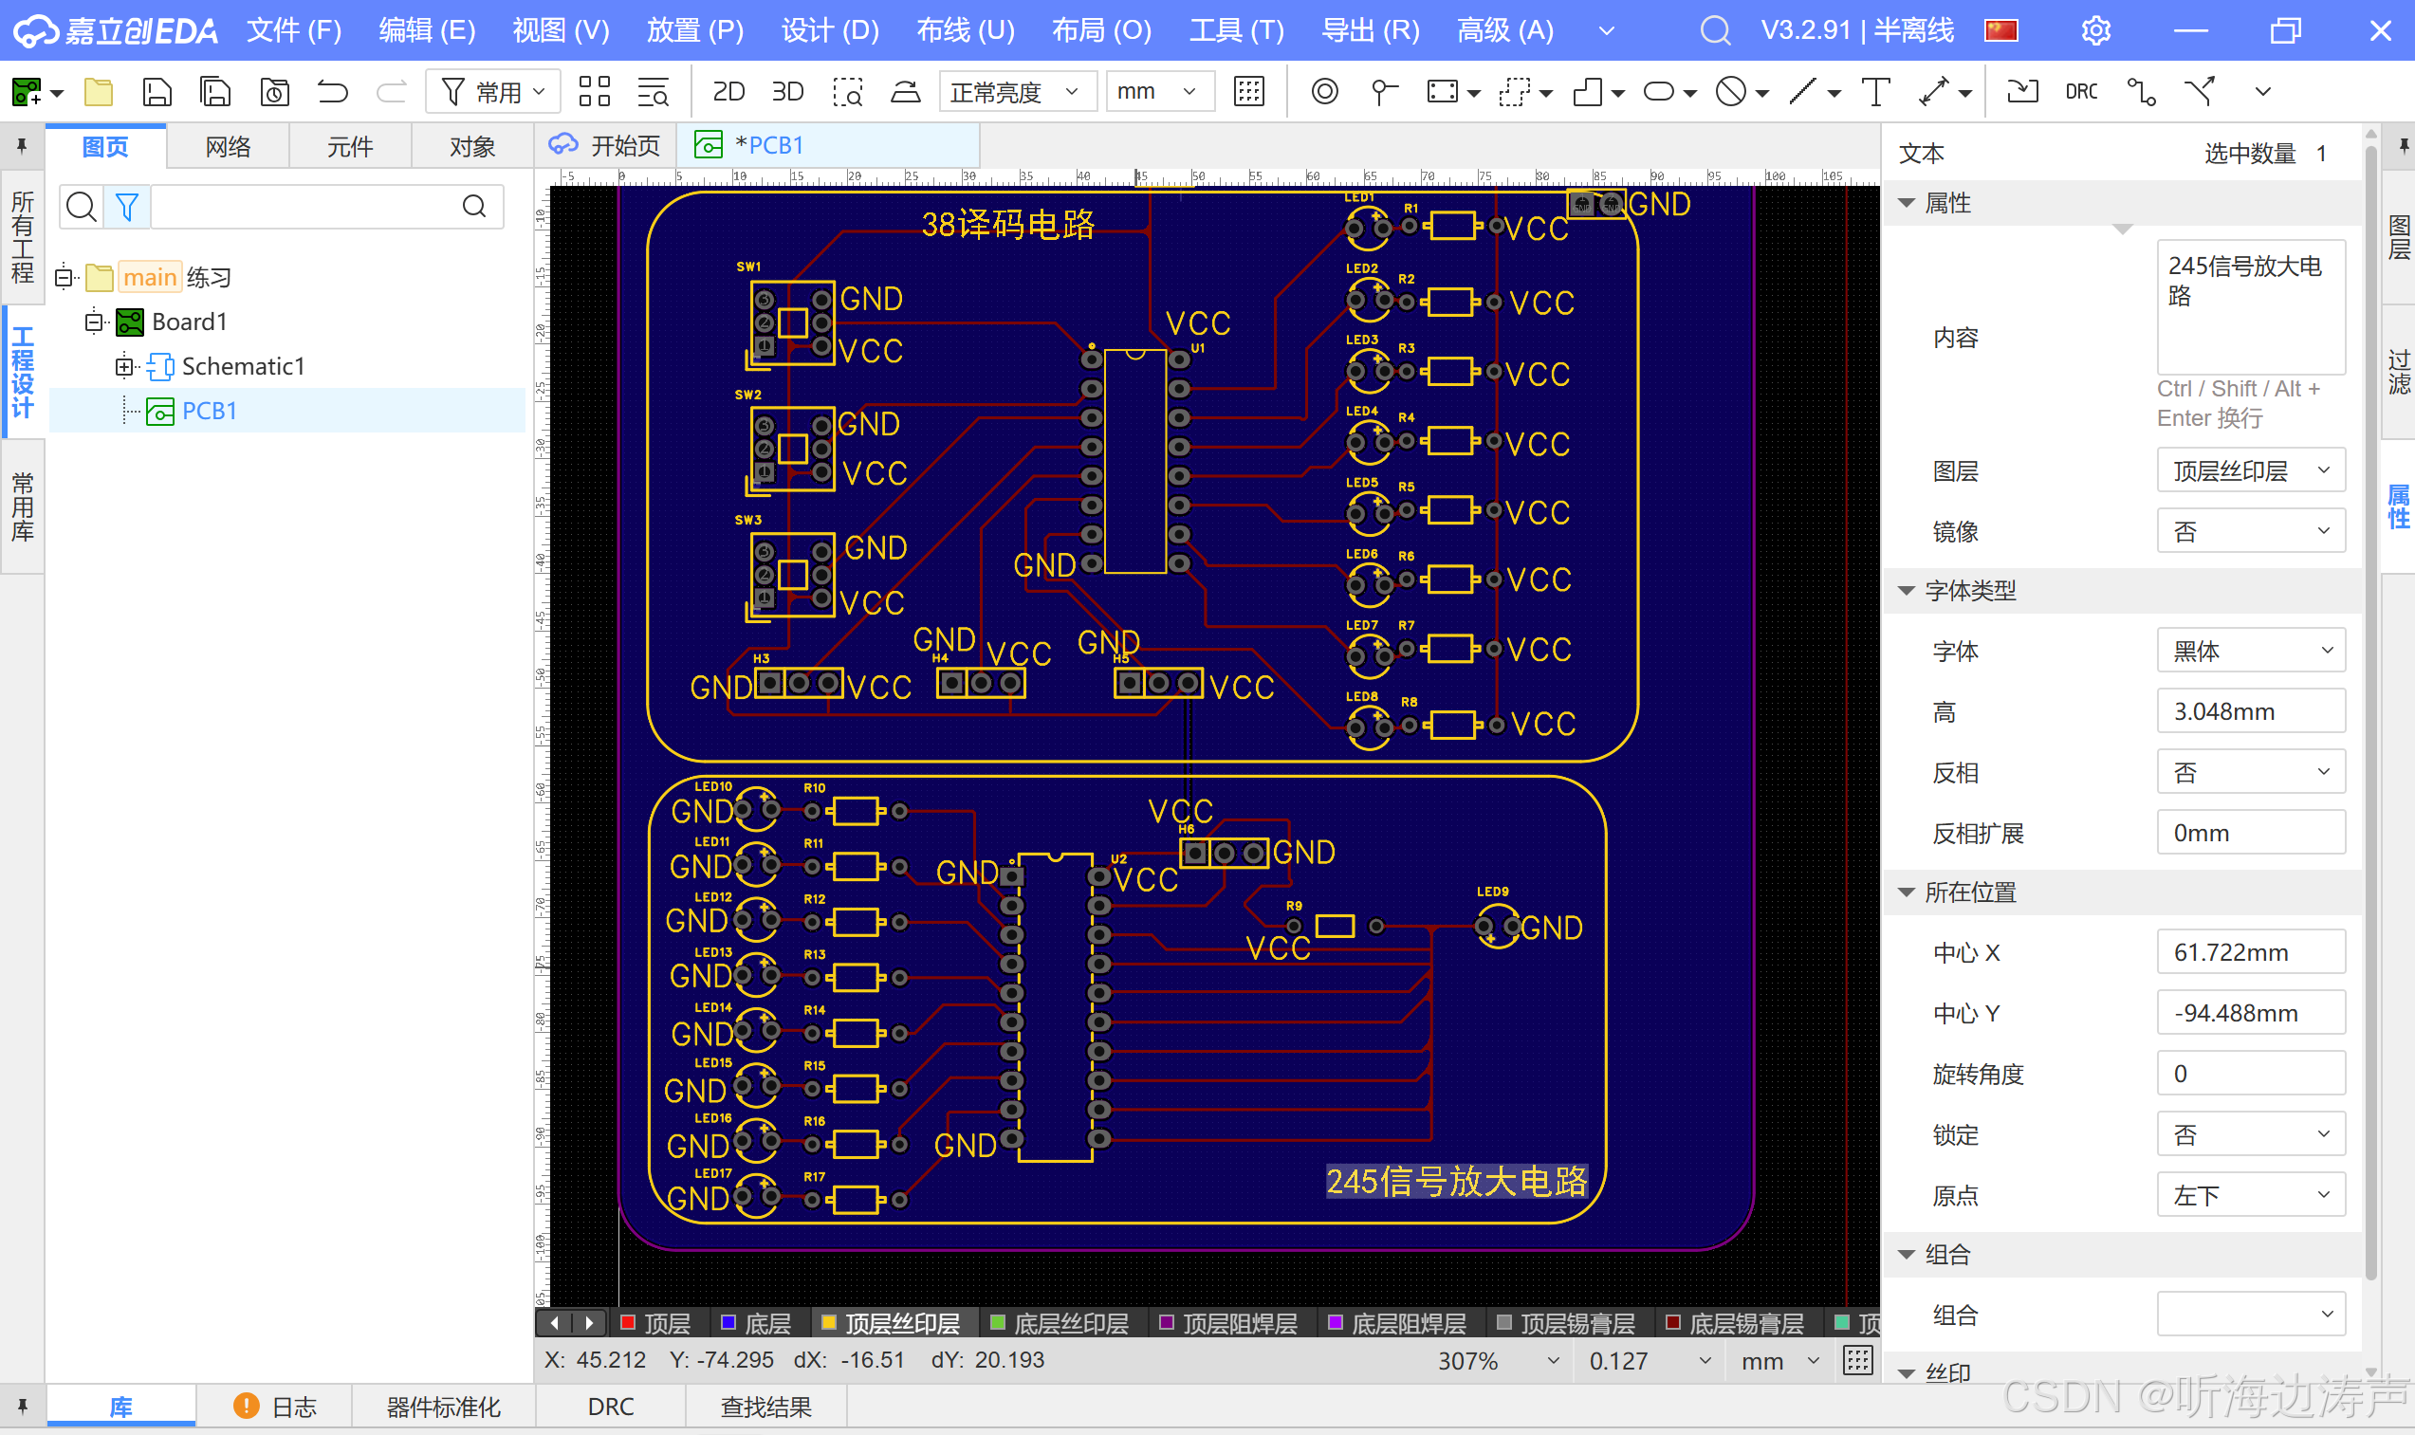Click the place via icon
The height and width of the screenshot is (1435, 2415).
pyautogui.click(x=1324, y=92)
